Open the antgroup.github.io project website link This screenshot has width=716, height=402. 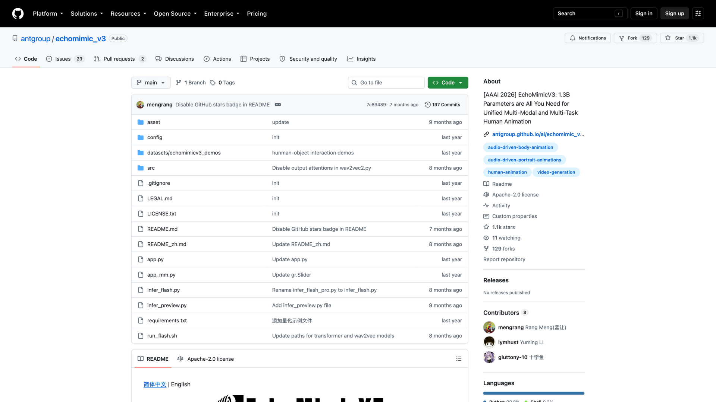pos(538,134)
